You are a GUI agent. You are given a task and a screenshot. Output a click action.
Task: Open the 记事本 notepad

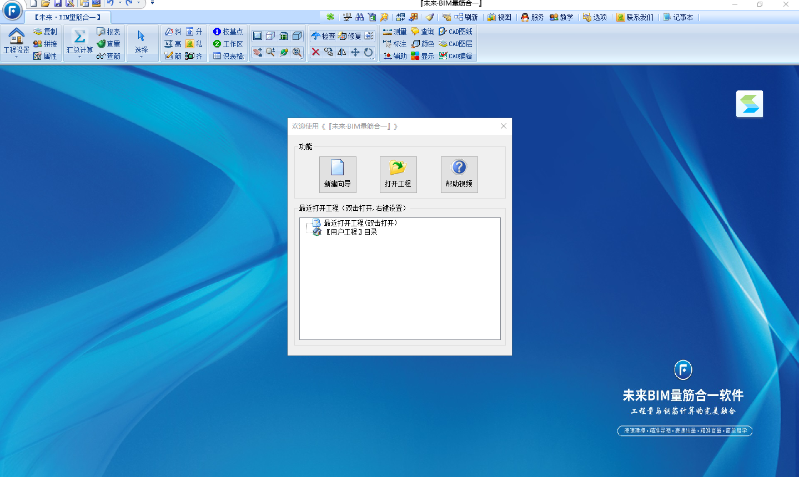[678, 17]
